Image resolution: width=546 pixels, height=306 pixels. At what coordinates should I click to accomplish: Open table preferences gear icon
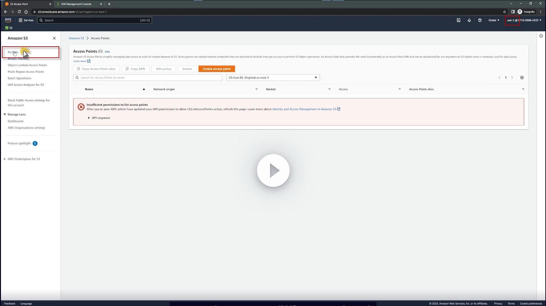[522, 78]
